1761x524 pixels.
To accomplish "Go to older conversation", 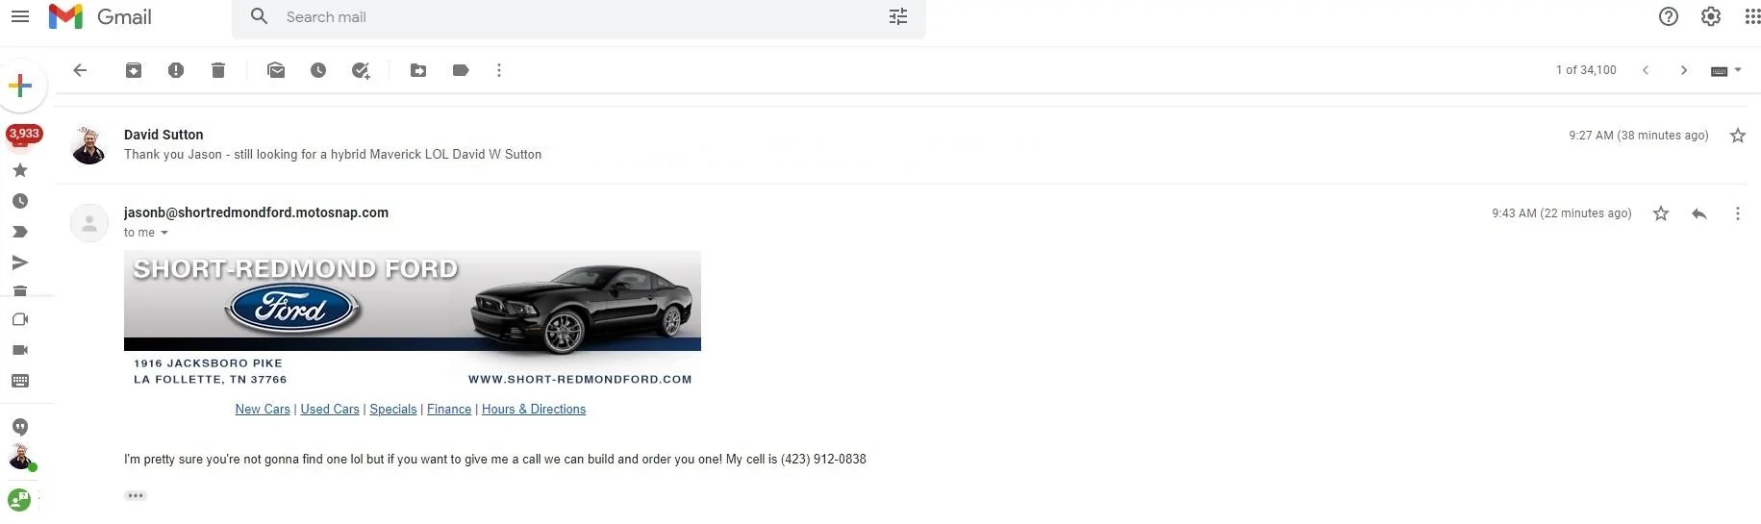I will [x=1684, y=70].
